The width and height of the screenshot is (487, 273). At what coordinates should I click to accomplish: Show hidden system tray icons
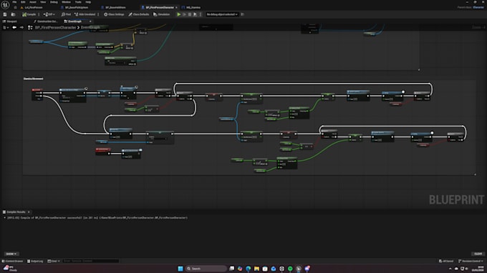(450, 269)
